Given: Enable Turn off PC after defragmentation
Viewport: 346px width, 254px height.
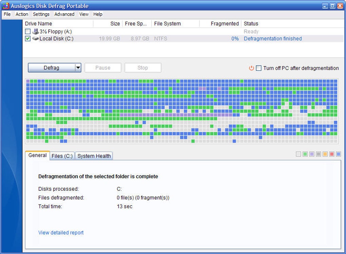Looking at the screenshot, I should pyautogui.click(x=258, y=68).
